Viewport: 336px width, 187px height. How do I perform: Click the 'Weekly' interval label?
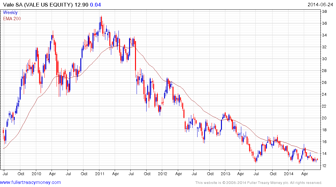coord(10,12)
